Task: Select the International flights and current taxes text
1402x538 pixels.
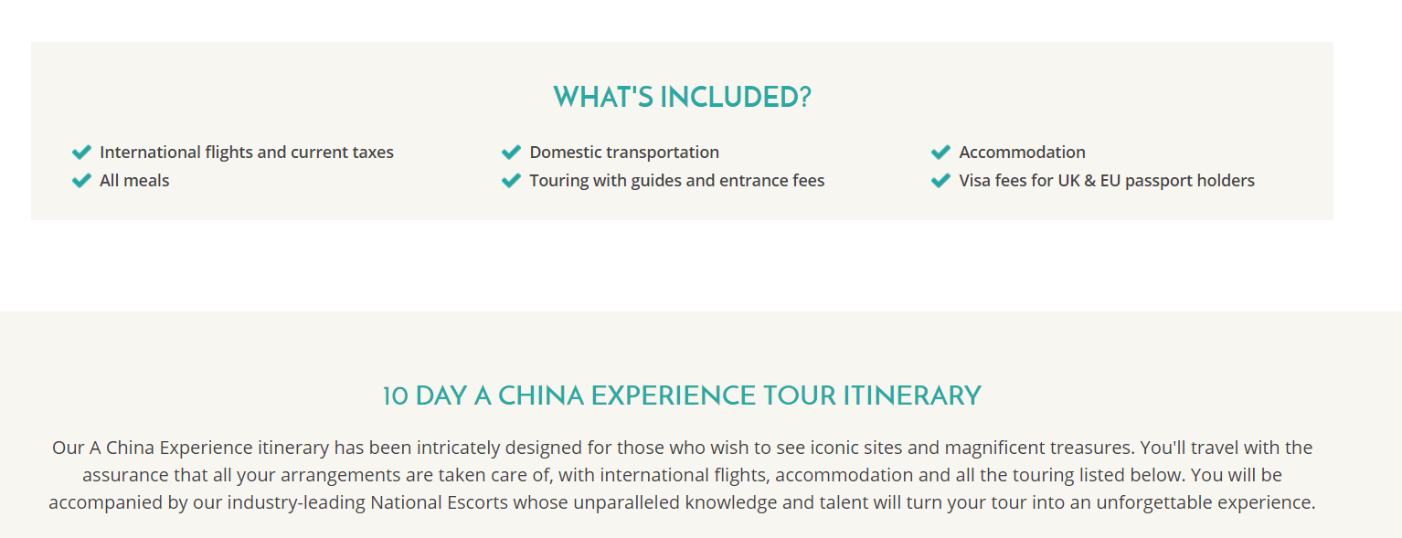Action: pyautogui.click(x=247, y=153)
